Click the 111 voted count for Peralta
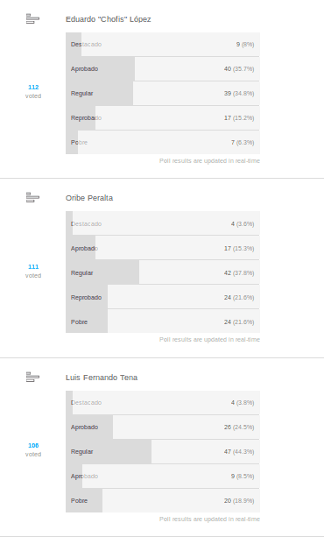 coord(33,271)
